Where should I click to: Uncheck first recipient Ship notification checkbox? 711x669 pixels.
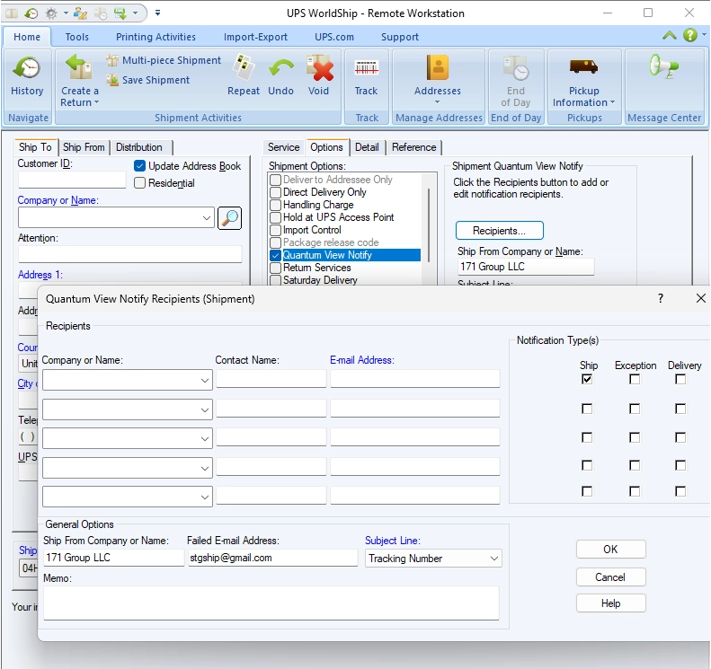coord(587,379)
